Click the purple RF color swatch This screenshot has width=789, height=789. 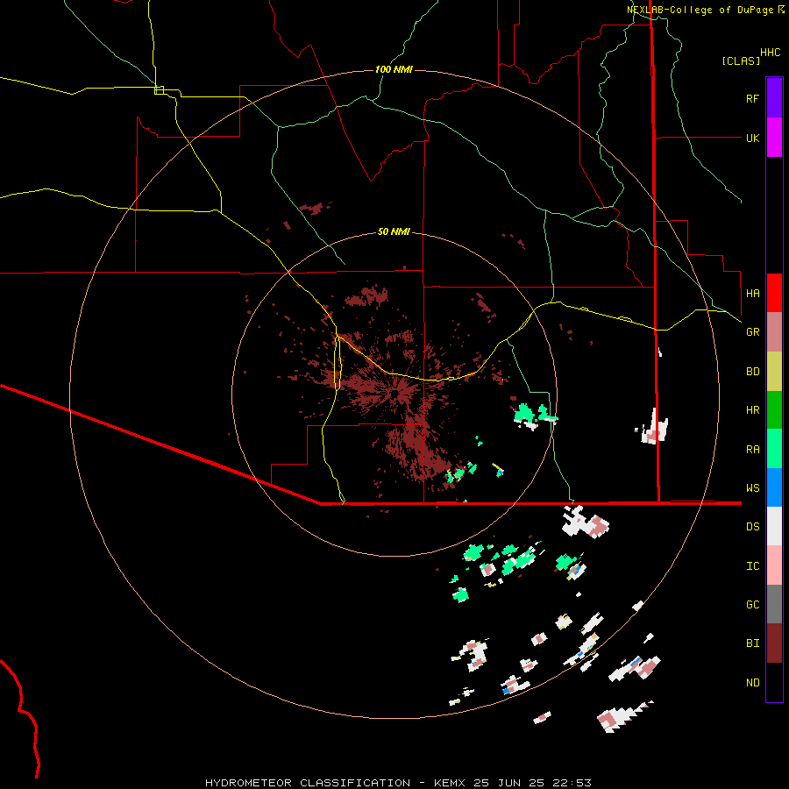pyautogui.click(x=774, y=98)
